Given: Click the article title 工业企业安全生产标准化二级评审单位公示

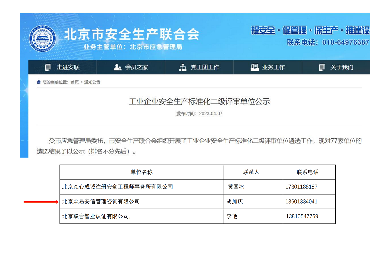Looking at the screenshot, I should [199, 102].
